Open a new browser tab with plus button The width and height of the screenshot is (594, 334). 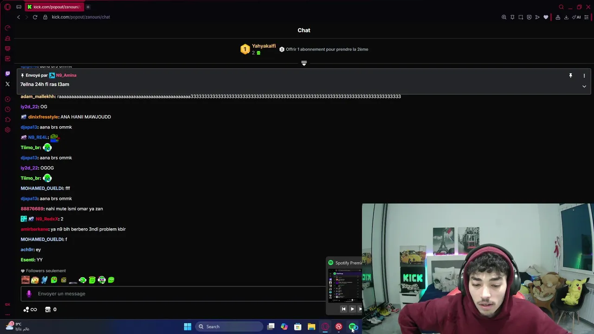pyautogui.click(x=88, y=7)
